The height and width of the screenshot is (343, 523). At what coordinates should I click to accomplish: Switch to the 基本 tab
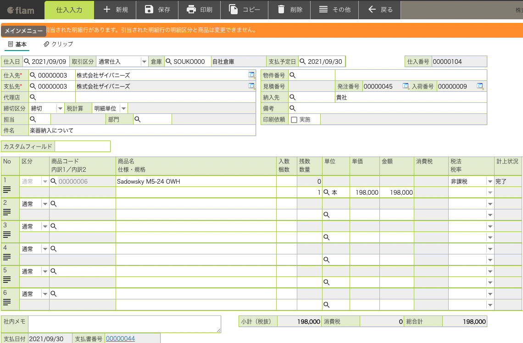pyautogui.click(x=17, y=44)
